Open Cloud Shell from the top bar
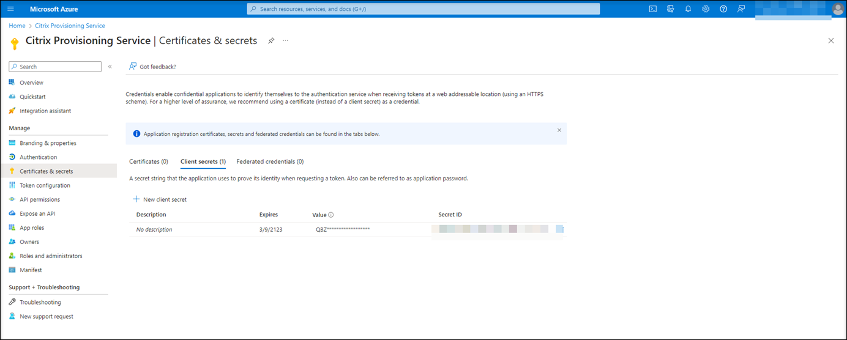This screenshot has width=847, height=340. [x=653, y=9]
